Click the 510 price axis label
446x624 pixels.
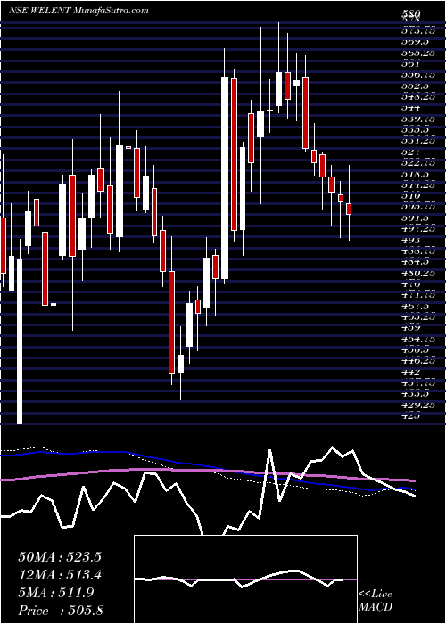point(410,196)
